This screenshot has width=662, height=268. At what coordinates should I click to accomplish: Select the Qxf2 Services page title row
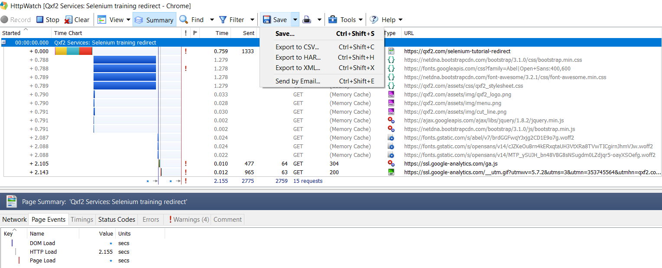click(x=331, y=43)
